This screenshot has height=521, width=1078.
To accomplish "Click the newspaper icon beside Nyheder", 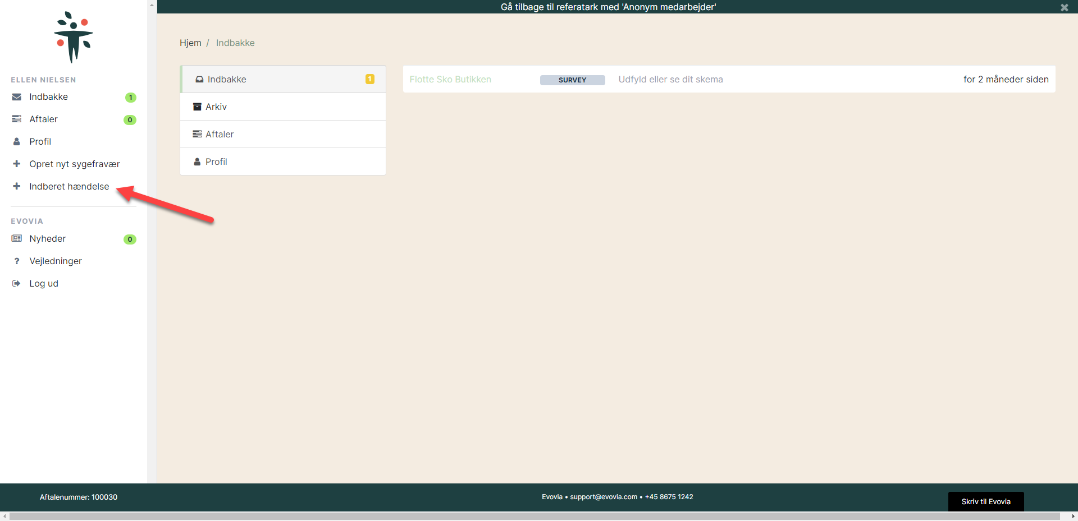I will click(x=17, y=238).
